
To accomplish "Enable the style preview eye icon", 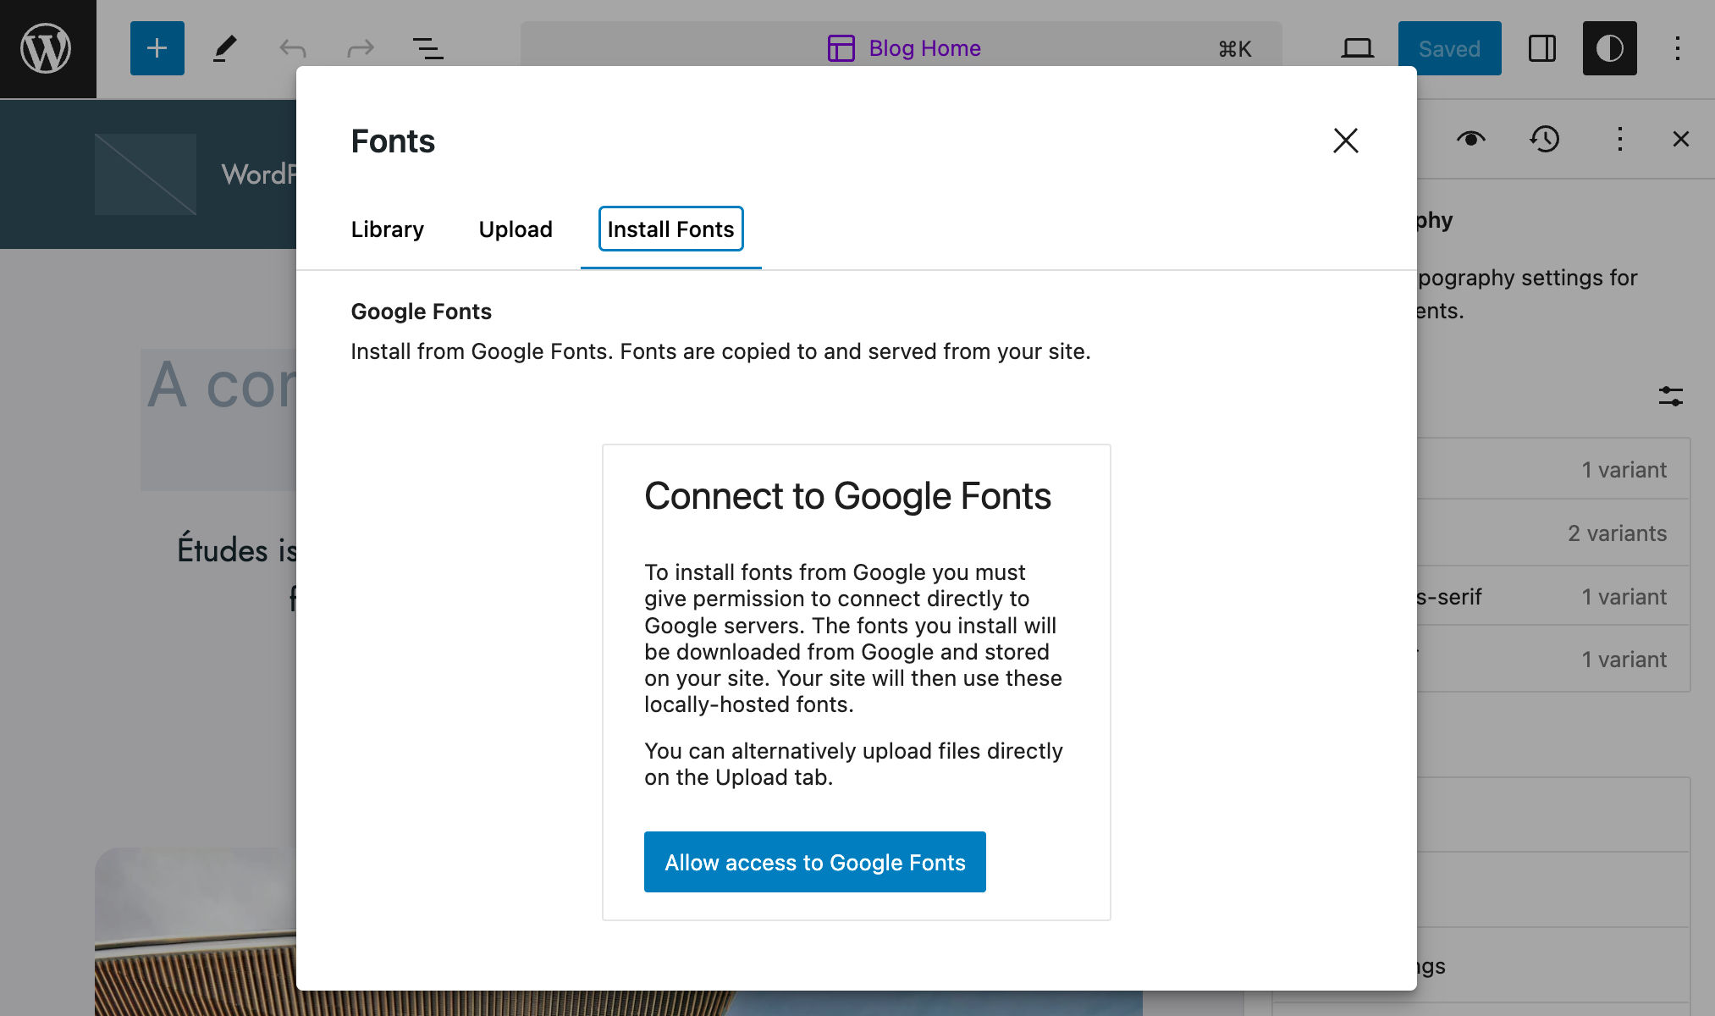I will click(1472, 139).
